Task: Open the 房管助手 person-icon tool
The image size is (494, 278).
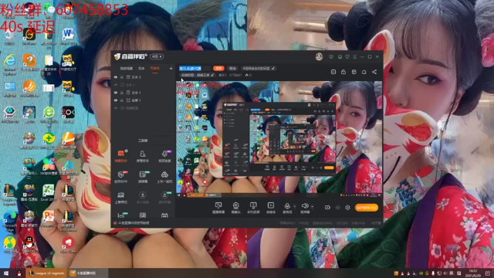Action: click(x=143, y=156)
